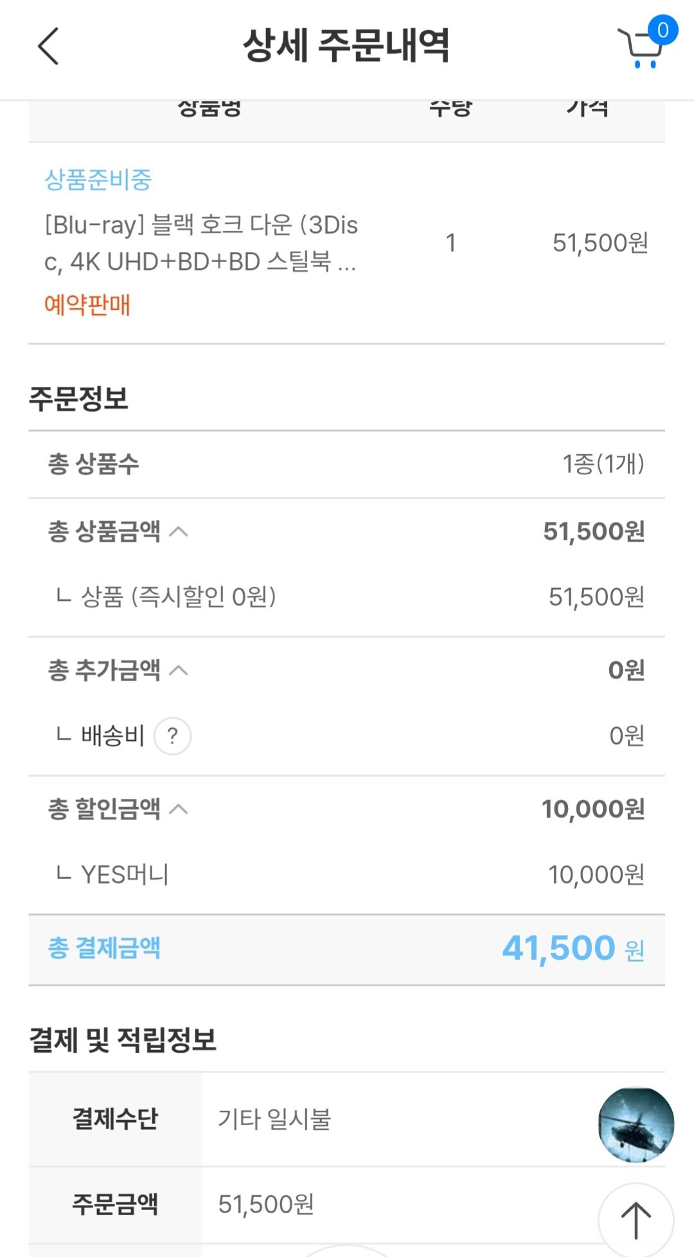Image resolution: width=694 pixels, height=1257 pixels.
Task: Open the floating helicopter thumbnail
Action: 636,1125
